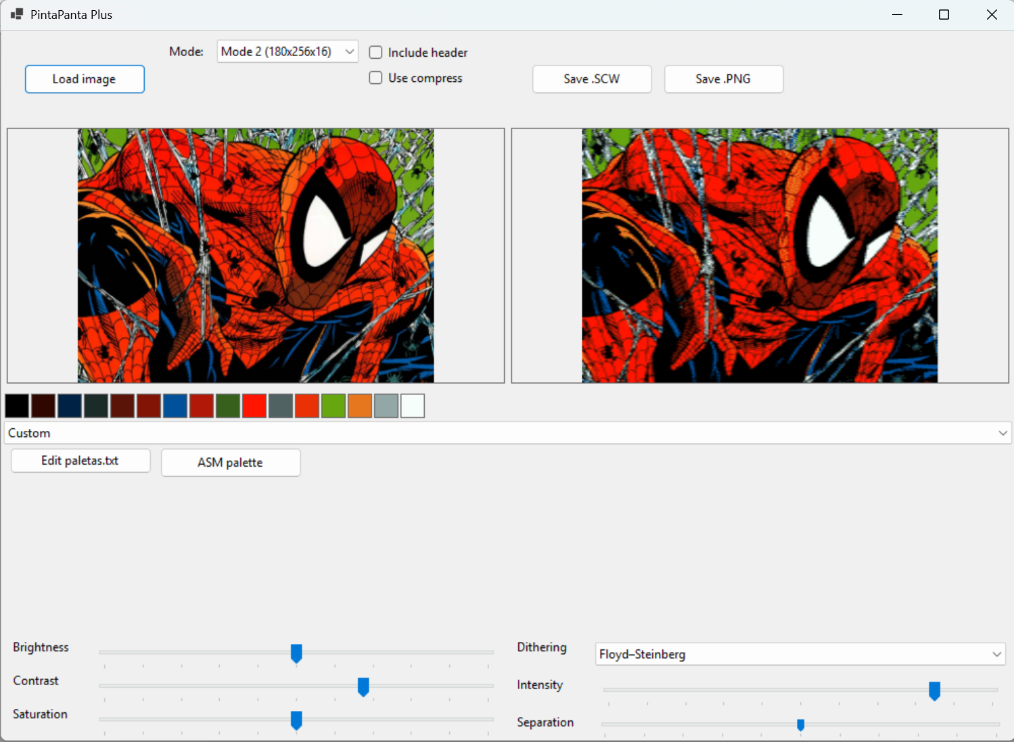Click the Brightness slider handle
Image resolution: width=1014 pixels, height=742 pixels.
[296, 653]
